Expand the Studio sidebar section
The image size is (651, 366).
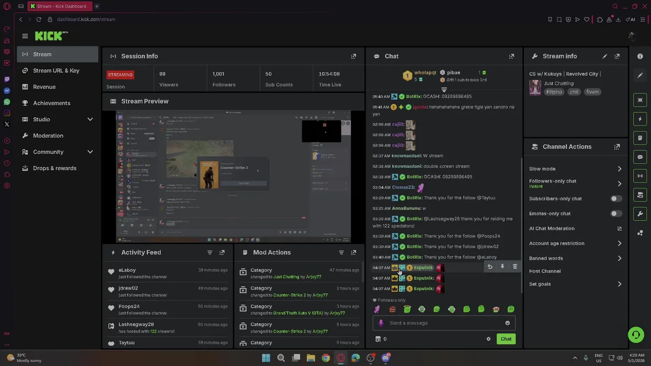tap(90, 119)
